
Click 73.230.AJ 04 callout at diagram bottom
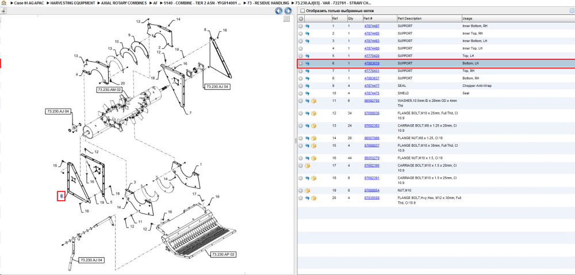point(91,261)
